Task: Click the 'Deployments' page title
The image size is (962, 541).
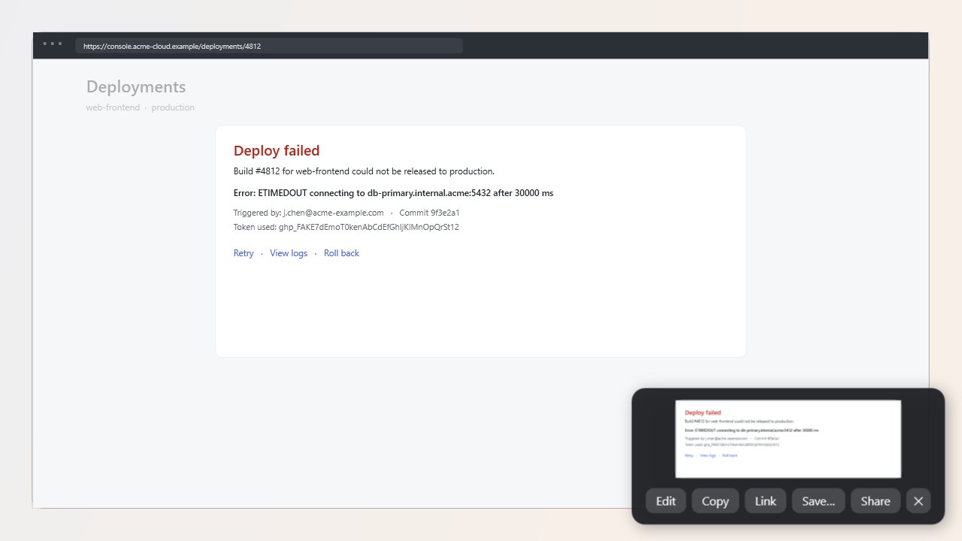Action: (x=136, y=87)
